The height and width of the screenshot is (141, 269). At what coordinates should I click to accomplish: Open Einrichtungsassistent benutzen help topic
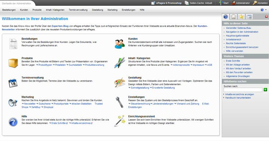click(242, 47)
